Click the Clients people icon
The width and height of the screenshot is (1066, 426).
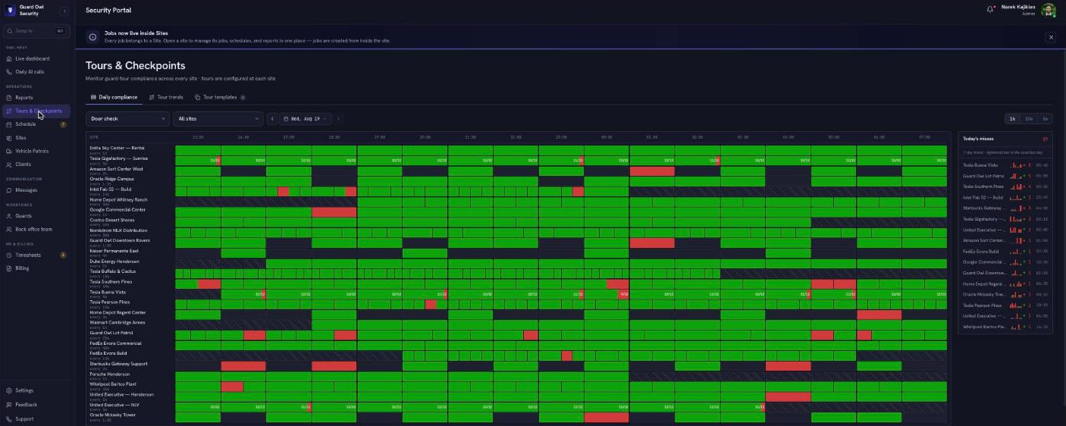(x=9, y=164)
